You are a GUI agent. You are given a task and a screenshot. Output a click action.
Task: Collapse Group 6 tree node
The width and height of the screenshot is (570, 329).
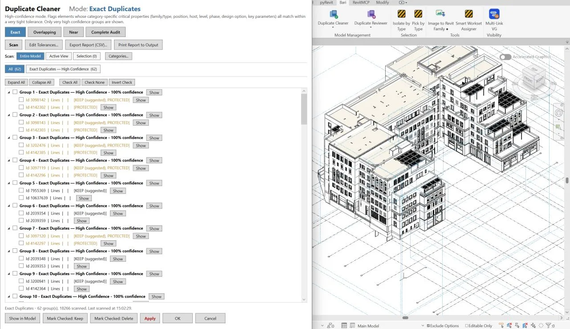[x=8, y=206]
